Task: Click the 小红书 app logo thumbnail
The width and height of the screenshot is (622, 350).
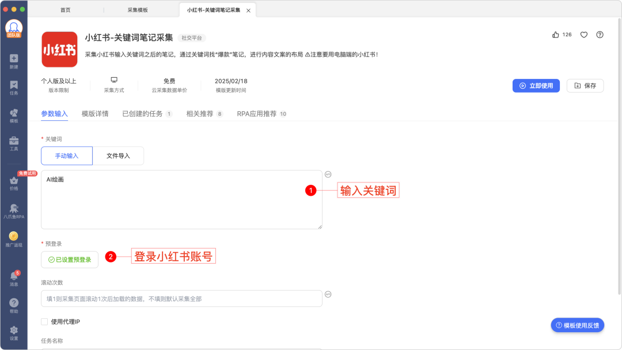Action: coord(59,50)
